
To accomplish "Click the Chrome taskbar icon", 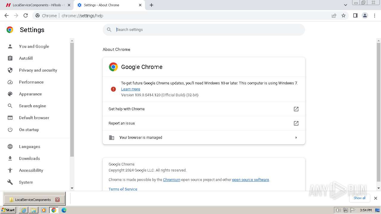I will click(x=54, y=210).
